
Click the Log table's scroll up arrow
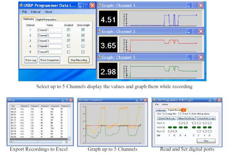pos(69,106)
